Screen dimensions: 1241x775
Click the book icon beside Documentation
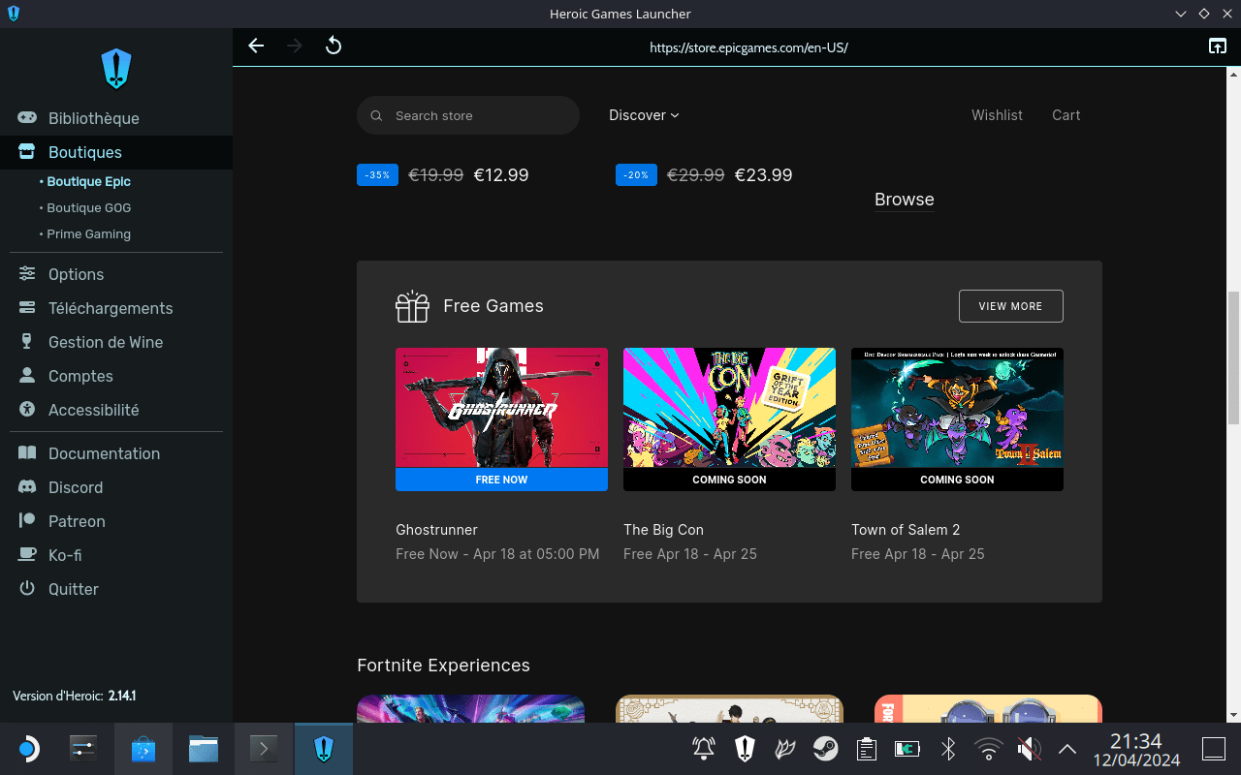click(27, 453)
